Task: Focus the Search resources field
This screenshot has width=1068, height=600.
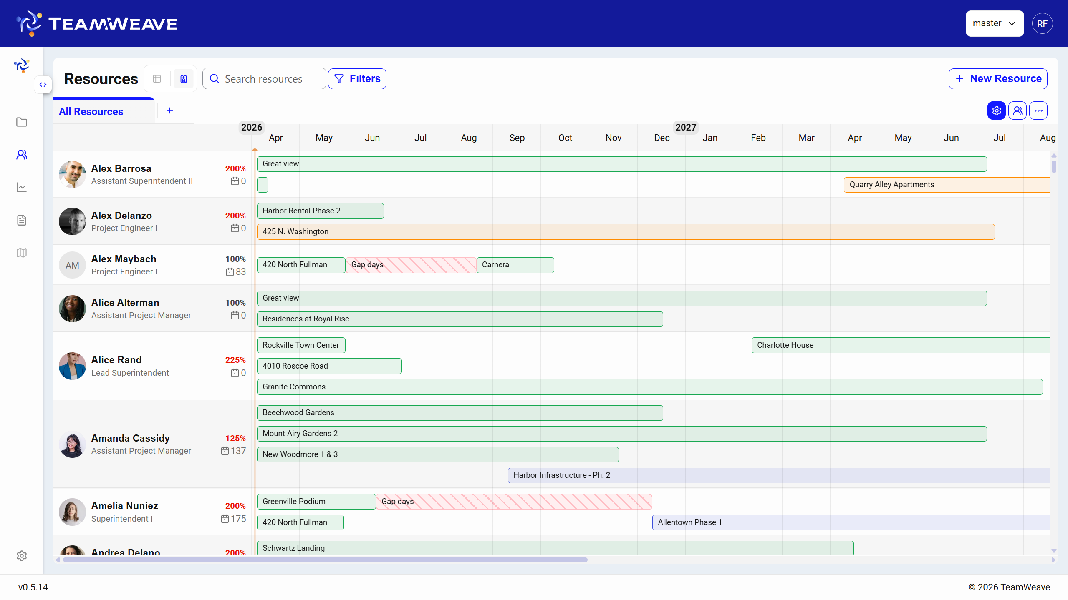Action: 264,79
